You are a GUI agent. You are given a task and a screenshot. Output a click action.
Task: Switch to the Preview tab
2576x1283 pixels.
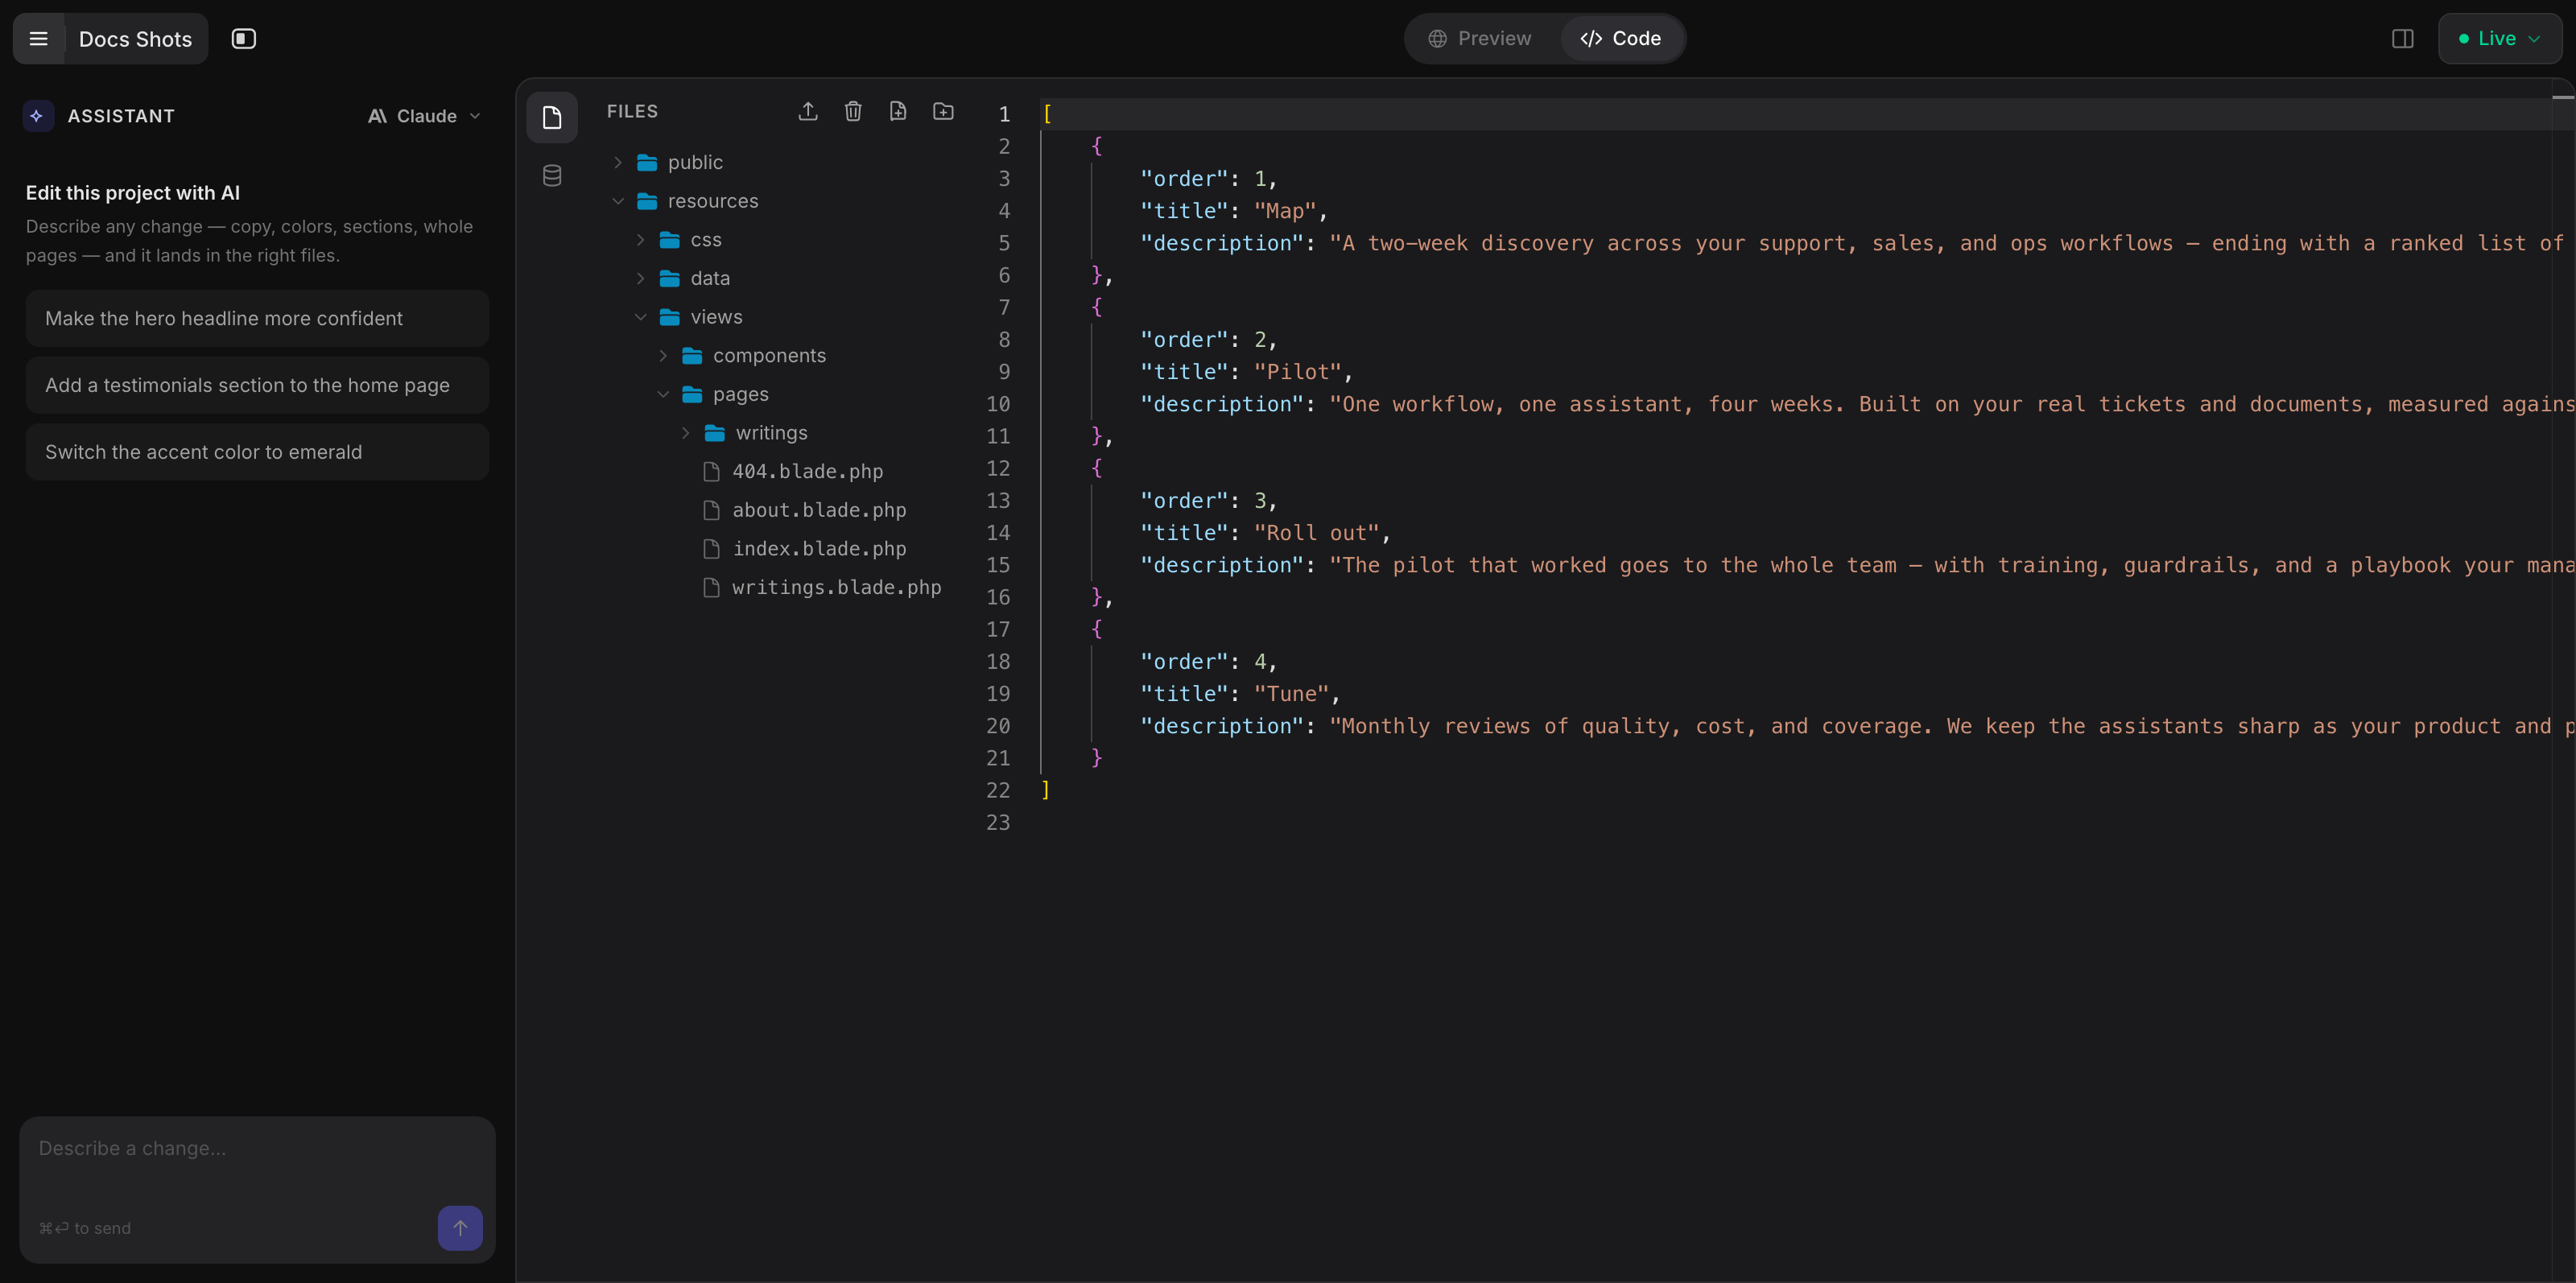1479,38
